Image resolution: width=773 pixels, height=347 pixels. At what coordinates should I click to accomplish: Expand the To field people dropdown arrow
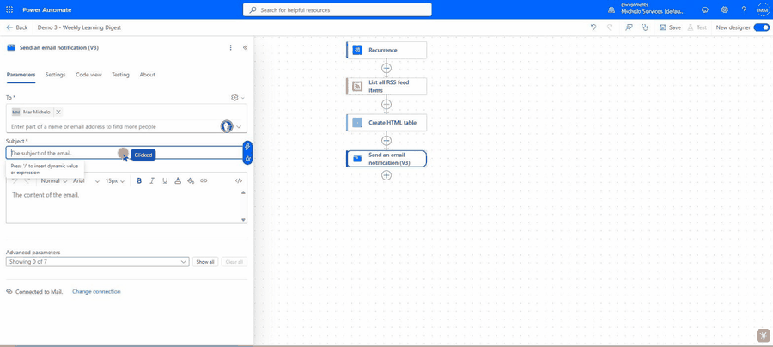coord(239,126)
